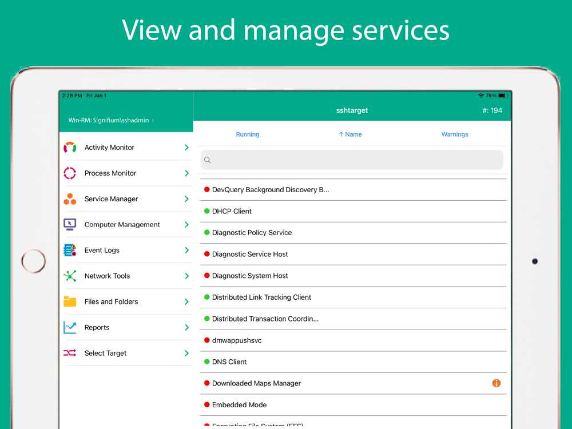The width and height of the screenshot is (572, 429).
Task: Tap the Event Logs icon
Action: 70,251
